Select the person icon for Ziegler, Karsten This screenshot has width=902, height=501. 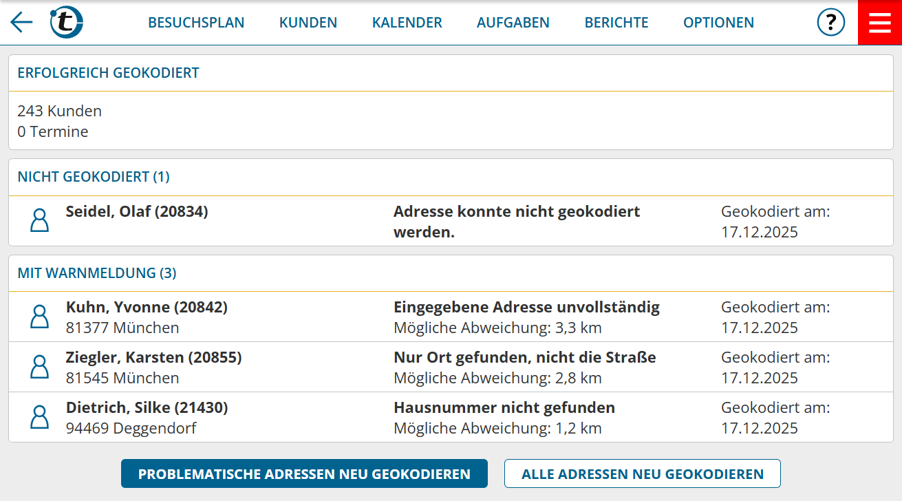39,366
